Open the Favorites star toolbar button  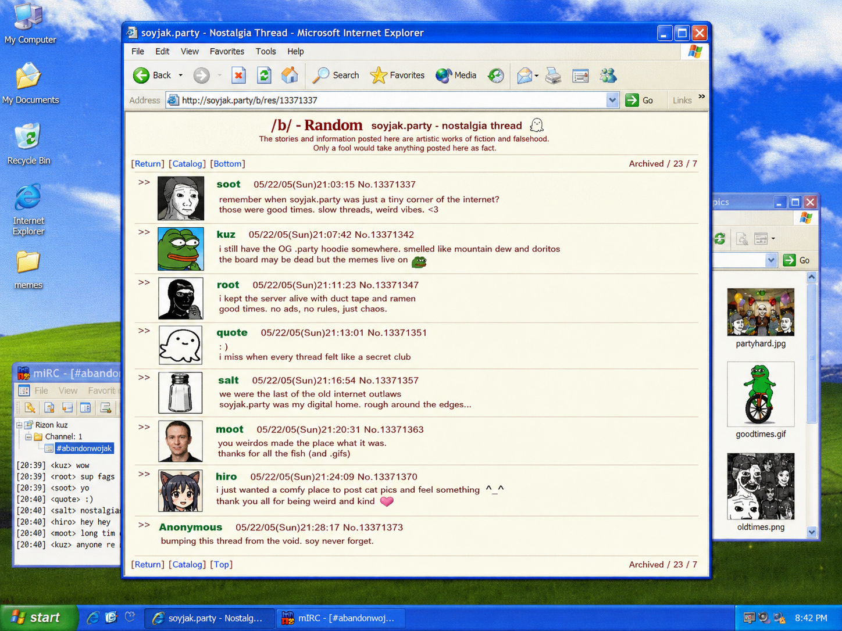click(x=397, y=76)
